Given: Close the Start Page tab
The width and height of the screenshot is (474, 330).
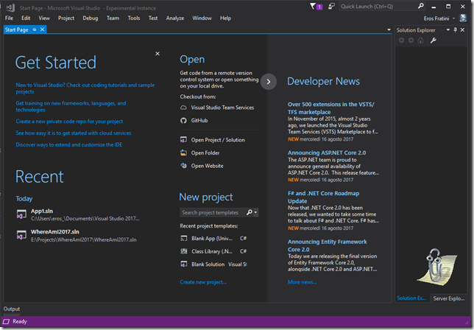Looking at the screenshot, I should point(43,29).
